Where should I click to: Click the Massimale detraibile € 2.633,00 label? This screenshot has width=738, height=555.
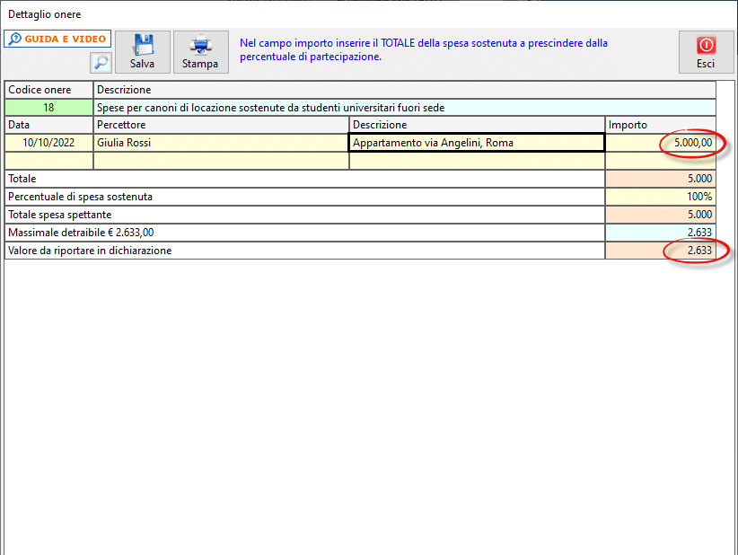(81, 232)
